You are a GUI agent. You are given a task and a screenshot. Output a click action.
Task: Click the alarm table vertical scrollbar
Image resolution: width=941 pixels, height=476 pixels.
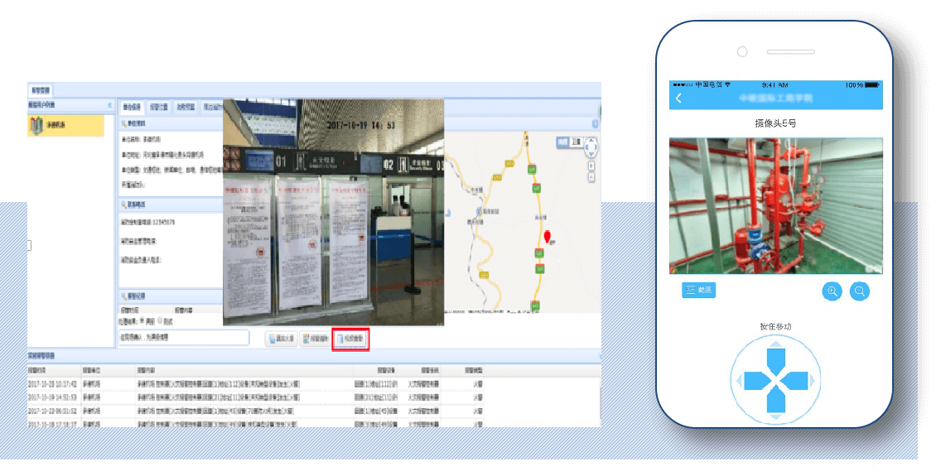coord(601,401)
